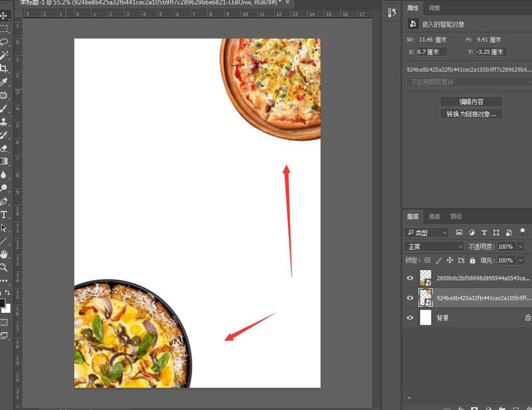Select the Crop tool

(x=4, y=68)
